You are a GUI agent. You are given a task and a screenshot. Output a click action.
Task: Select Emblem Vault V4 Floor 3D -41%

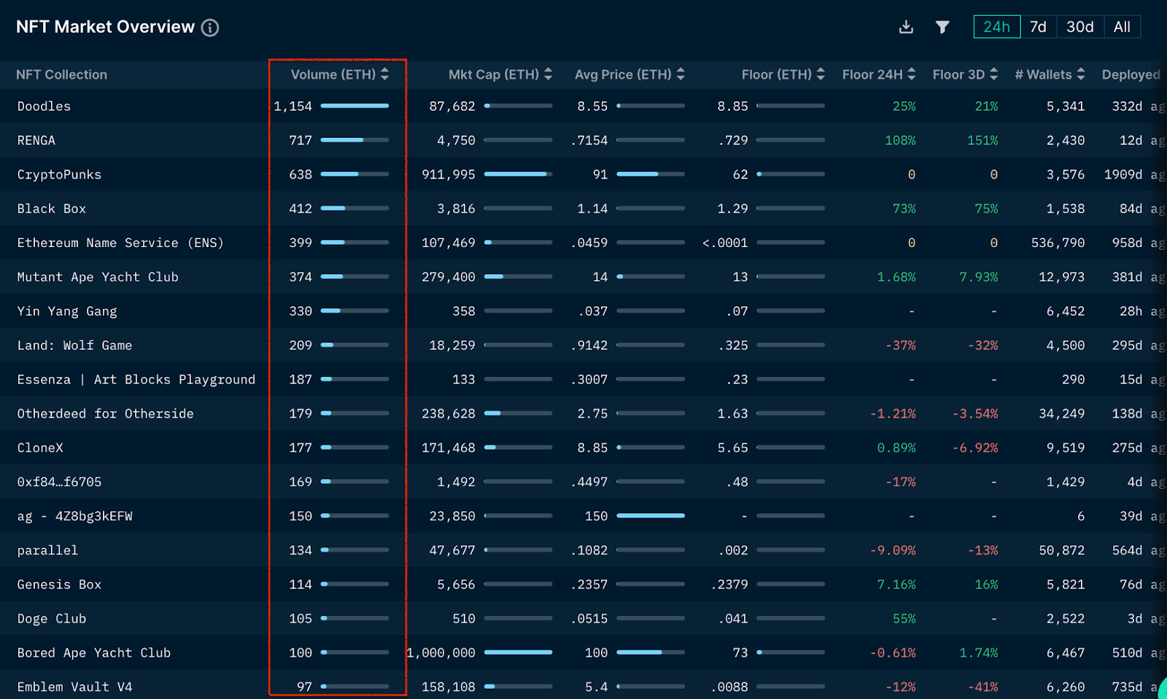tap(982, 687)
